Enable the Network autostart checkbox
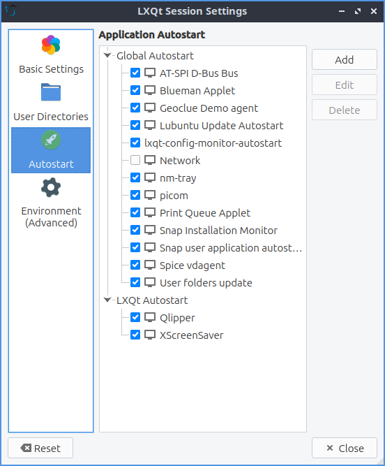385x466 pixels. [x=135, y=160]
